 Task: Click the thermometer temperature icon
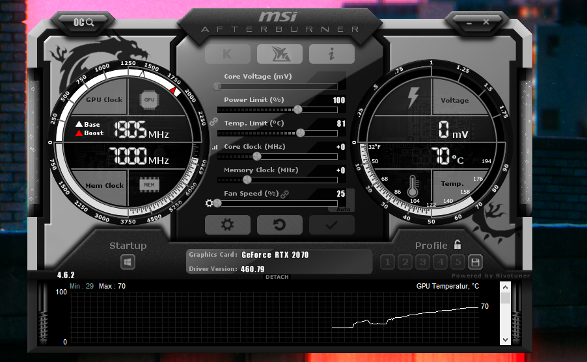(413, 187)
